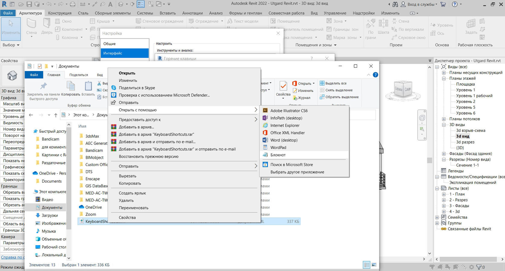Collapse Виды (все) tree node
This screenshot has width=505, height=271.
[x=437, y=67]
